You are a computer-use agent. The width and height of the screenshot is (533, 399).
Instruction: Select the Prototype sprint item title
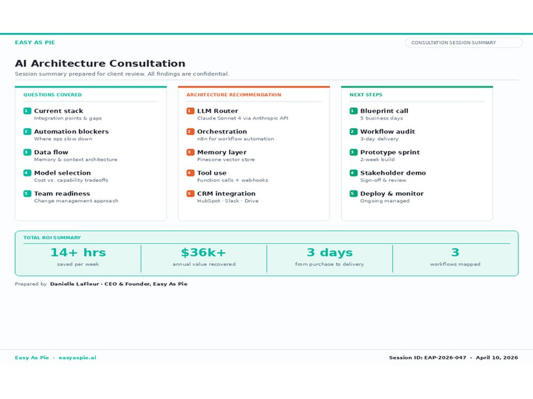pyautogui.click(x=390, y=152)
